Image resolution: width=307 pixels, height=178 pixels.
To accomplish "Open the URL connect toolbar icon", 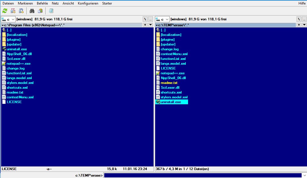I will pos(21,11).
